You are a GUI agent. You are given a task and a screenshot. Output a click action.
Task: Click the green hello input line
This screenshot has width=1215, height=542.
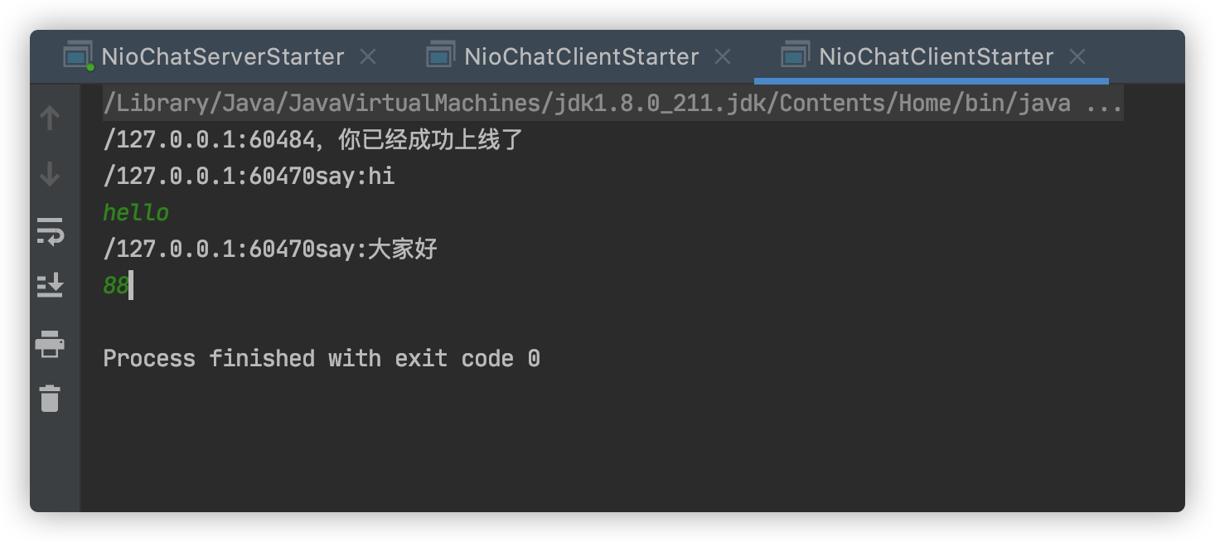[x=136, y=213]
